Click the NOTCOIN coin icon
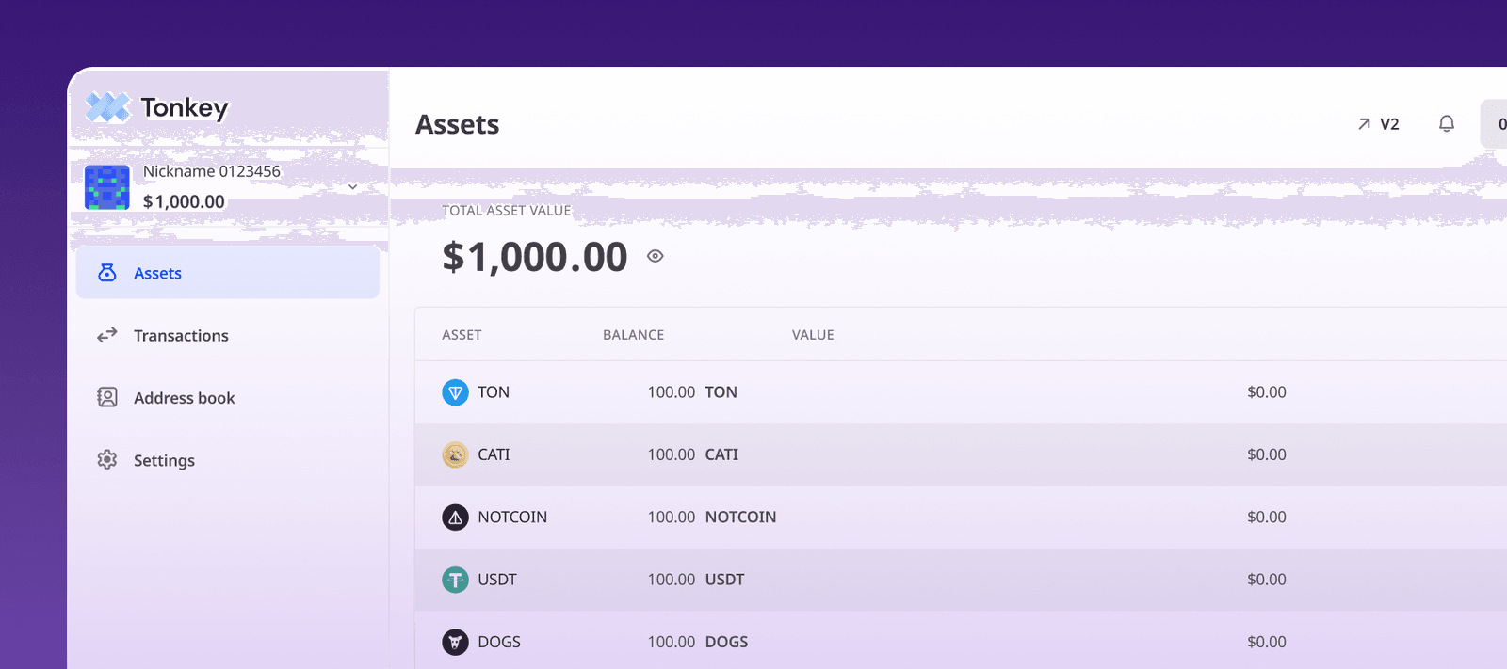The height and width of the screenshot is (669, 1507). click(x=455, y=518)
